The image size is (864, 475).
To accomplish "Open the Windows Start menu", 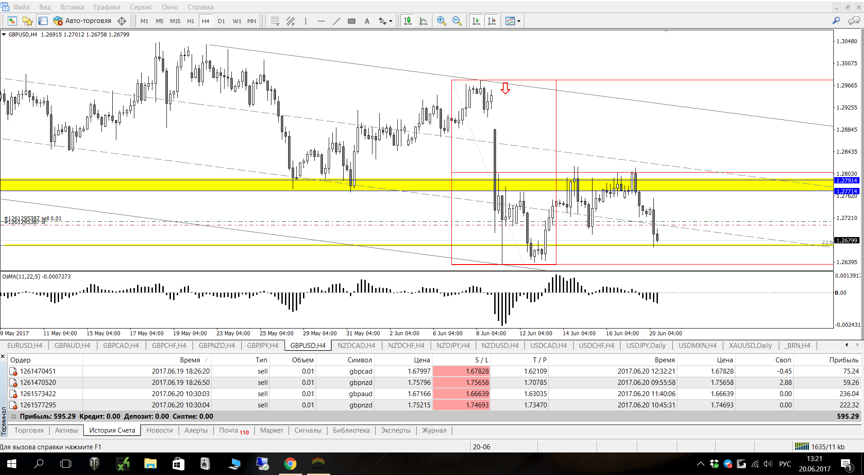I will tap(12, 464).
